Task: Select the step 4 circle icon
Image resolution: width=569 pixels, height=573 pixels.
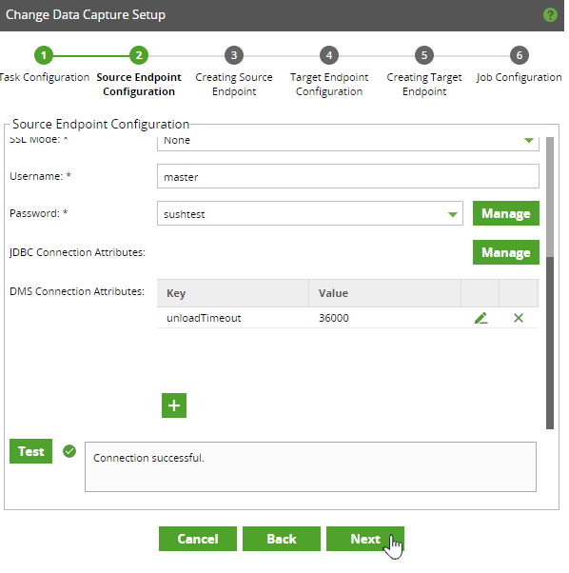Action: tap(329, 55)
